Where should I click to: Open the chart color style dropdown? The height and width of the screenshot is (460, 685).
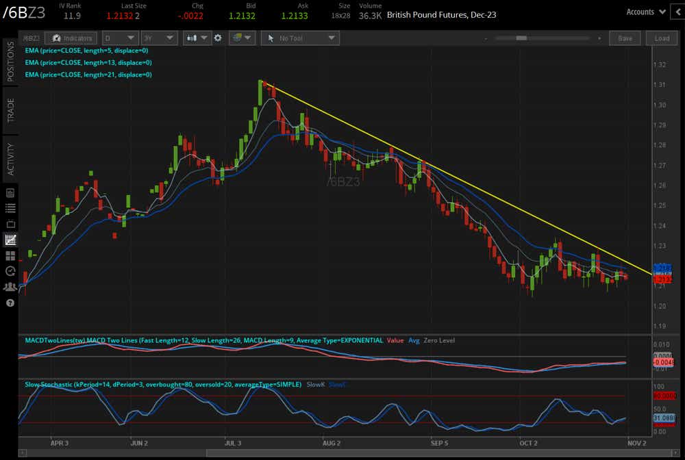click(242, 38)
